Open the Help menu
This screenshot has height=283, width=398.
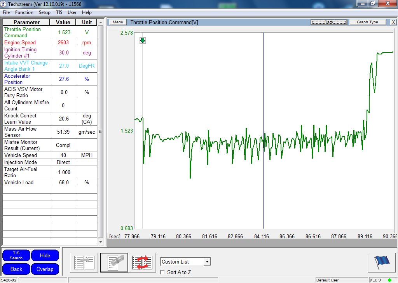click(87, 12)
